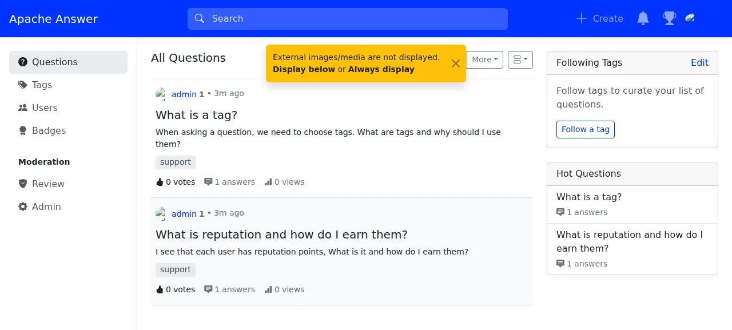732x330 pixels.
Task: Click support tag on reputation question
Action: coord(176,269)
